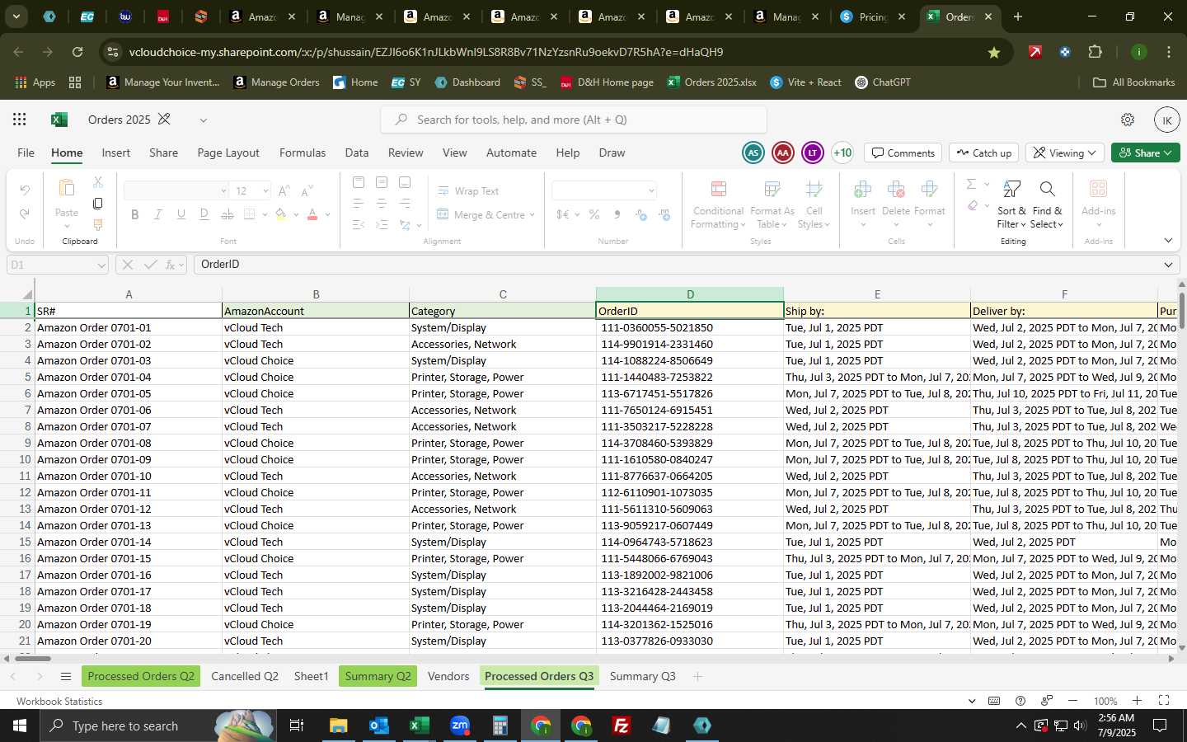Open the font name dropdown
Screen dimensions: 1187x742
tap(223, 190)
